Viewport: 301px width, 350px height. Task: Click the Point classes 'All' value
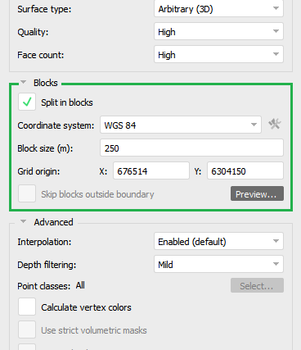[80, 285]
